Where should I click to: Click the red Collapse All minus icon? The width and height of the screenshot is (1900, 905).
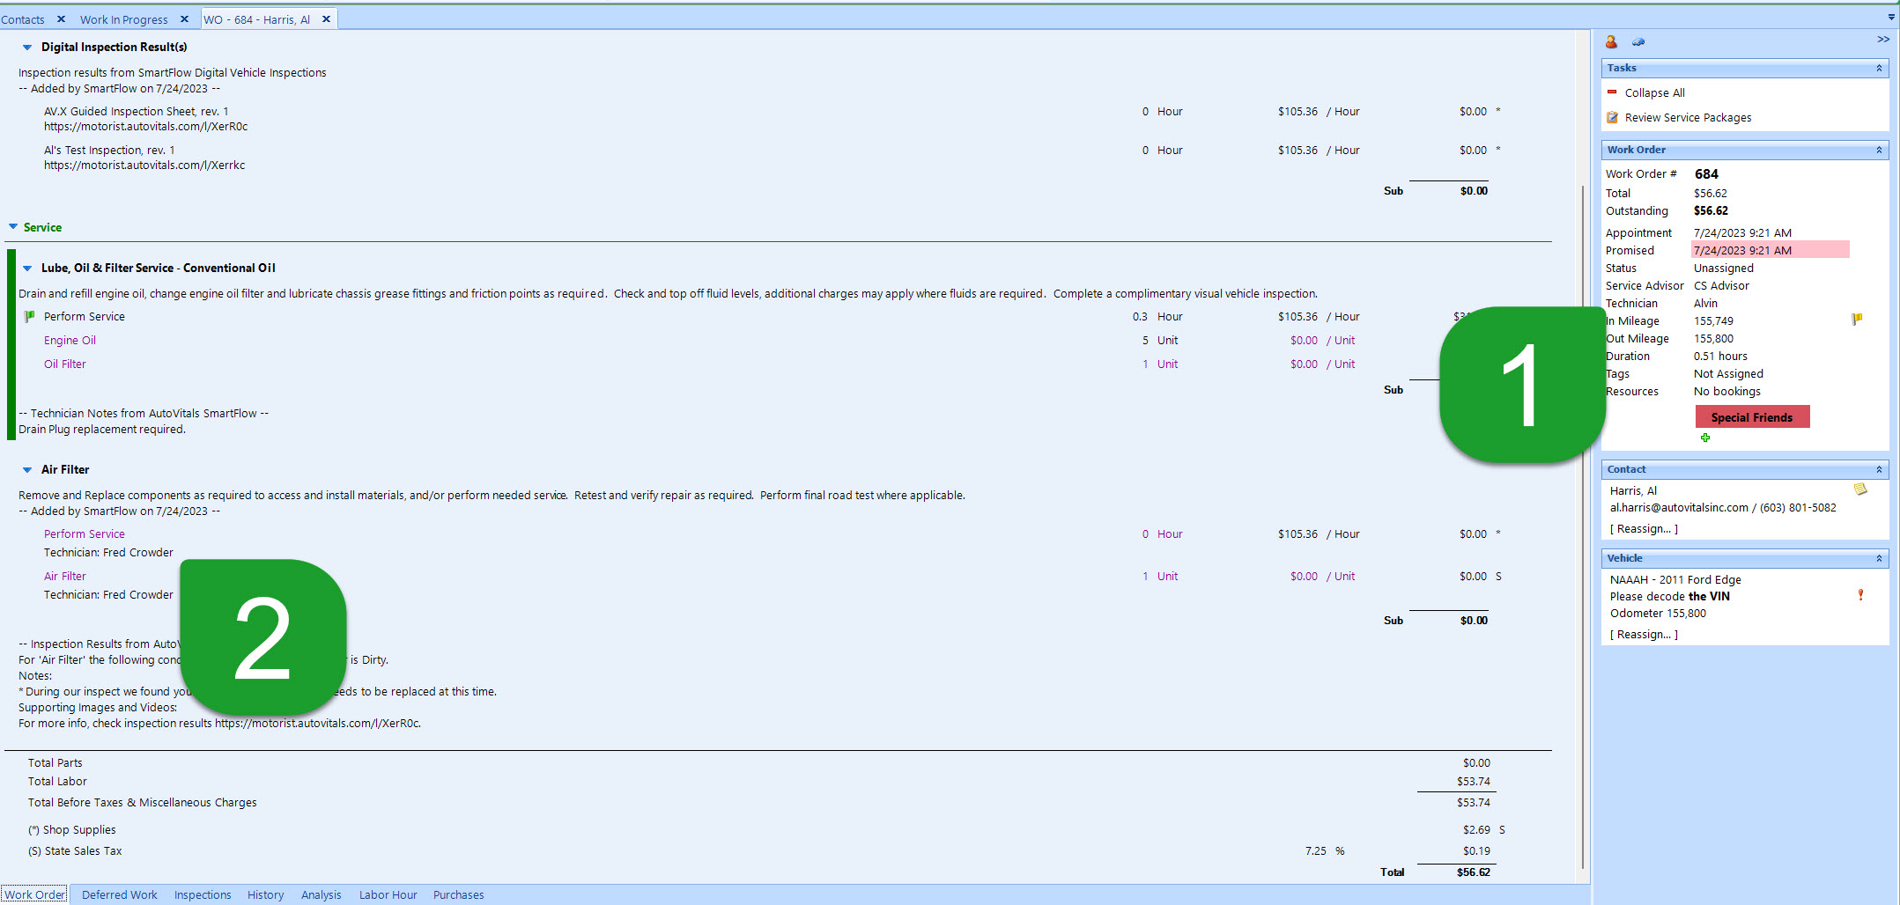(x=1612, y=92)
